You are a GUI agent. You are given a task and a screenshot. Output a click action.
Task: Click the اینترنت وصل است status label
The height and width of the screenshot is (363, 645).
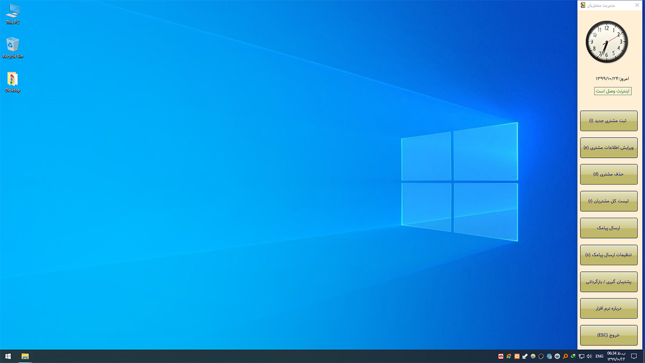coord(613,91)
